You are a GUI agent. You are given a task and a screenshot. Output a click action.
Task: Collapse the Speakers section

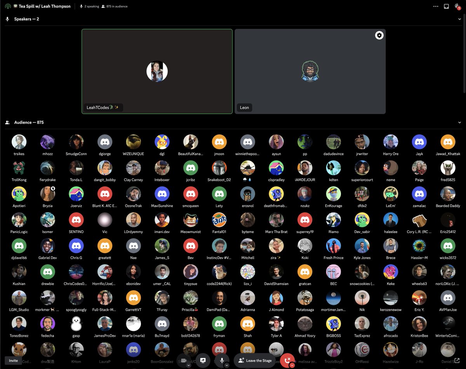(460, 19)
